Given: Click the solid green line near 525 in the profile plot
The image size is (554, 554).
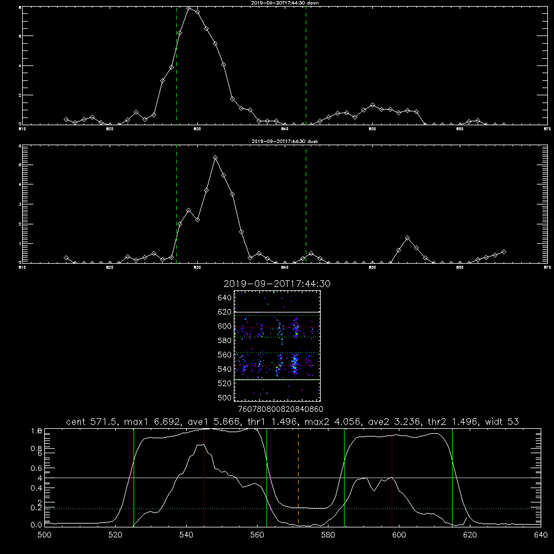Looking at the screenshot, I should point(134,478).
